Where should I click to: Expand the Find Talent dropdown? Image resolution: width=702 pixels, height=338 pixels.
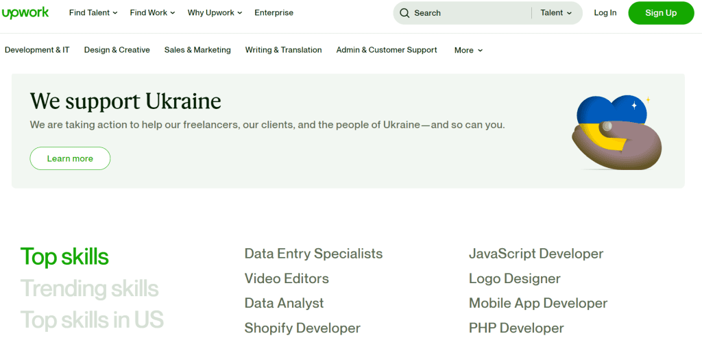coord(93,13)
